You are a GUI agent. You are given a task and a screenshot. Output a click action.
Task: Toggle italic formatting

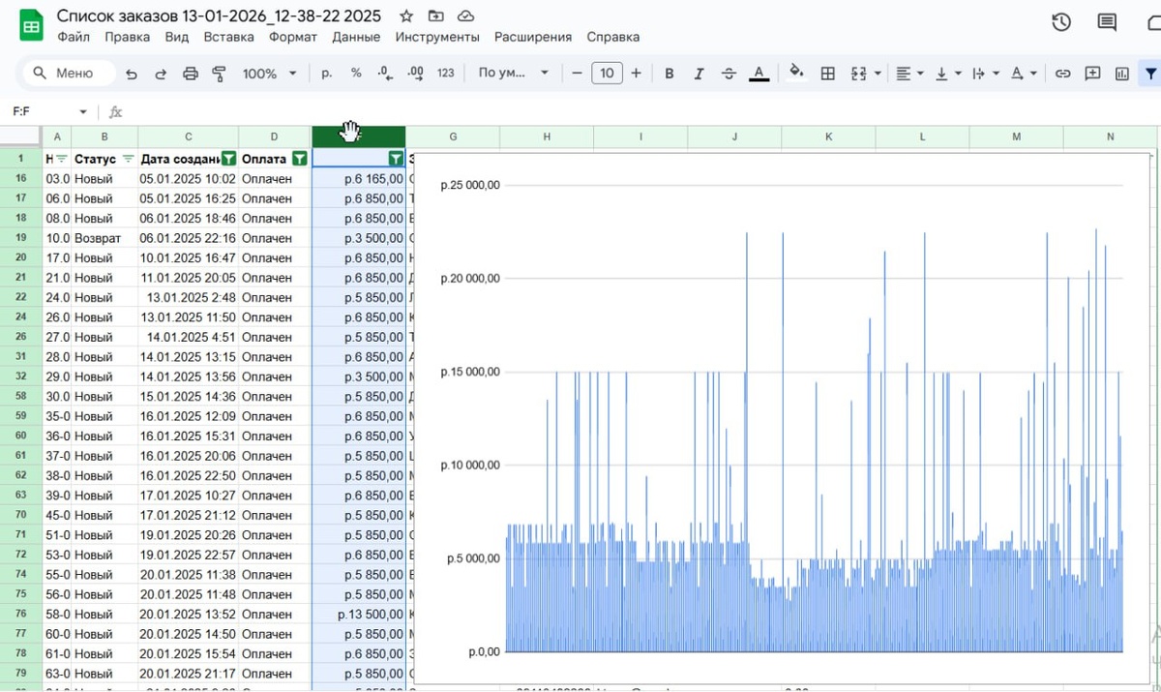[699, 74]
